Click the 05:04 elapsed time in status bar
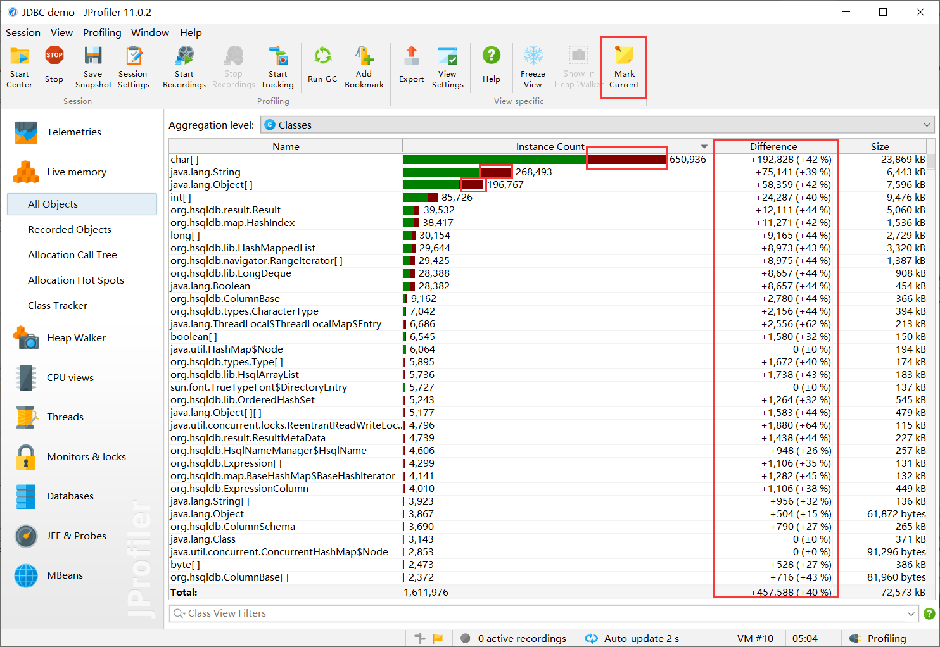This screenshot has width=940, height=647. tap(804, 638)
